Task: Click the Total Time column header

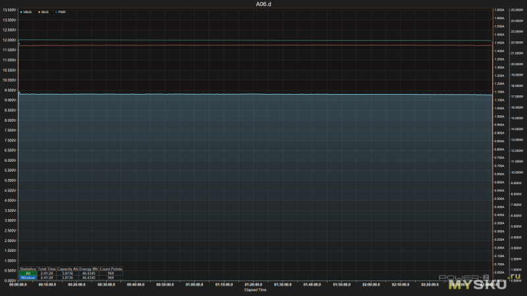Action: click(x=47, y=269)
